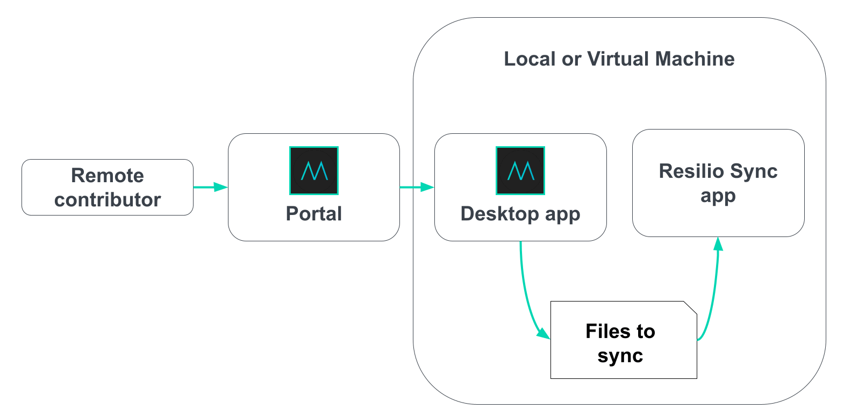Select the Resilio Sync app box
This screenshot has height=416, width=844.
point(718,183)
